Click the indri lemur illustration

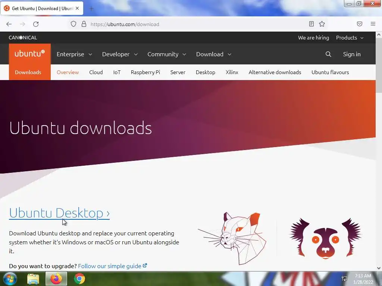coord(325,238)
